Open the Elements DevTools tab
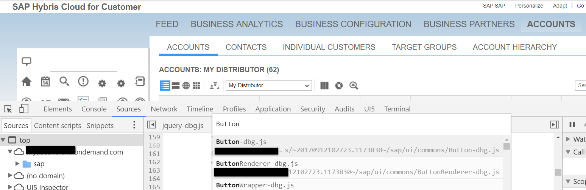The width and height of the screenshot is (586, 190). (x=58, y=109)
